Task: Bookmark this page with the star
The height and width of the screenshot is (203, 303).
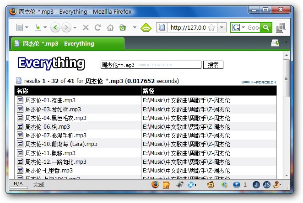Action: tap(212, 28)
